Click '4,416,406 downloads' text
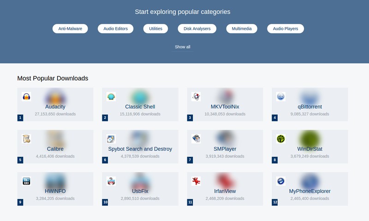 click(x=55, y=156)
